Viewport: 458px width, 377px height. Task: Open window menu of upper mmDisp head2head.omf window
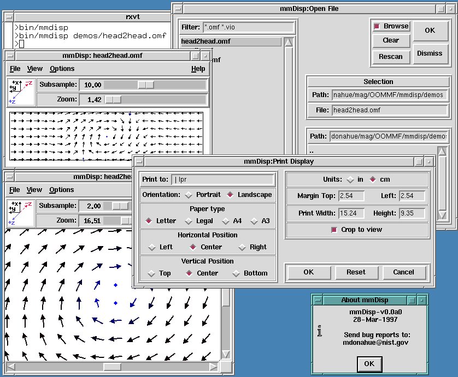click(10, 56)
